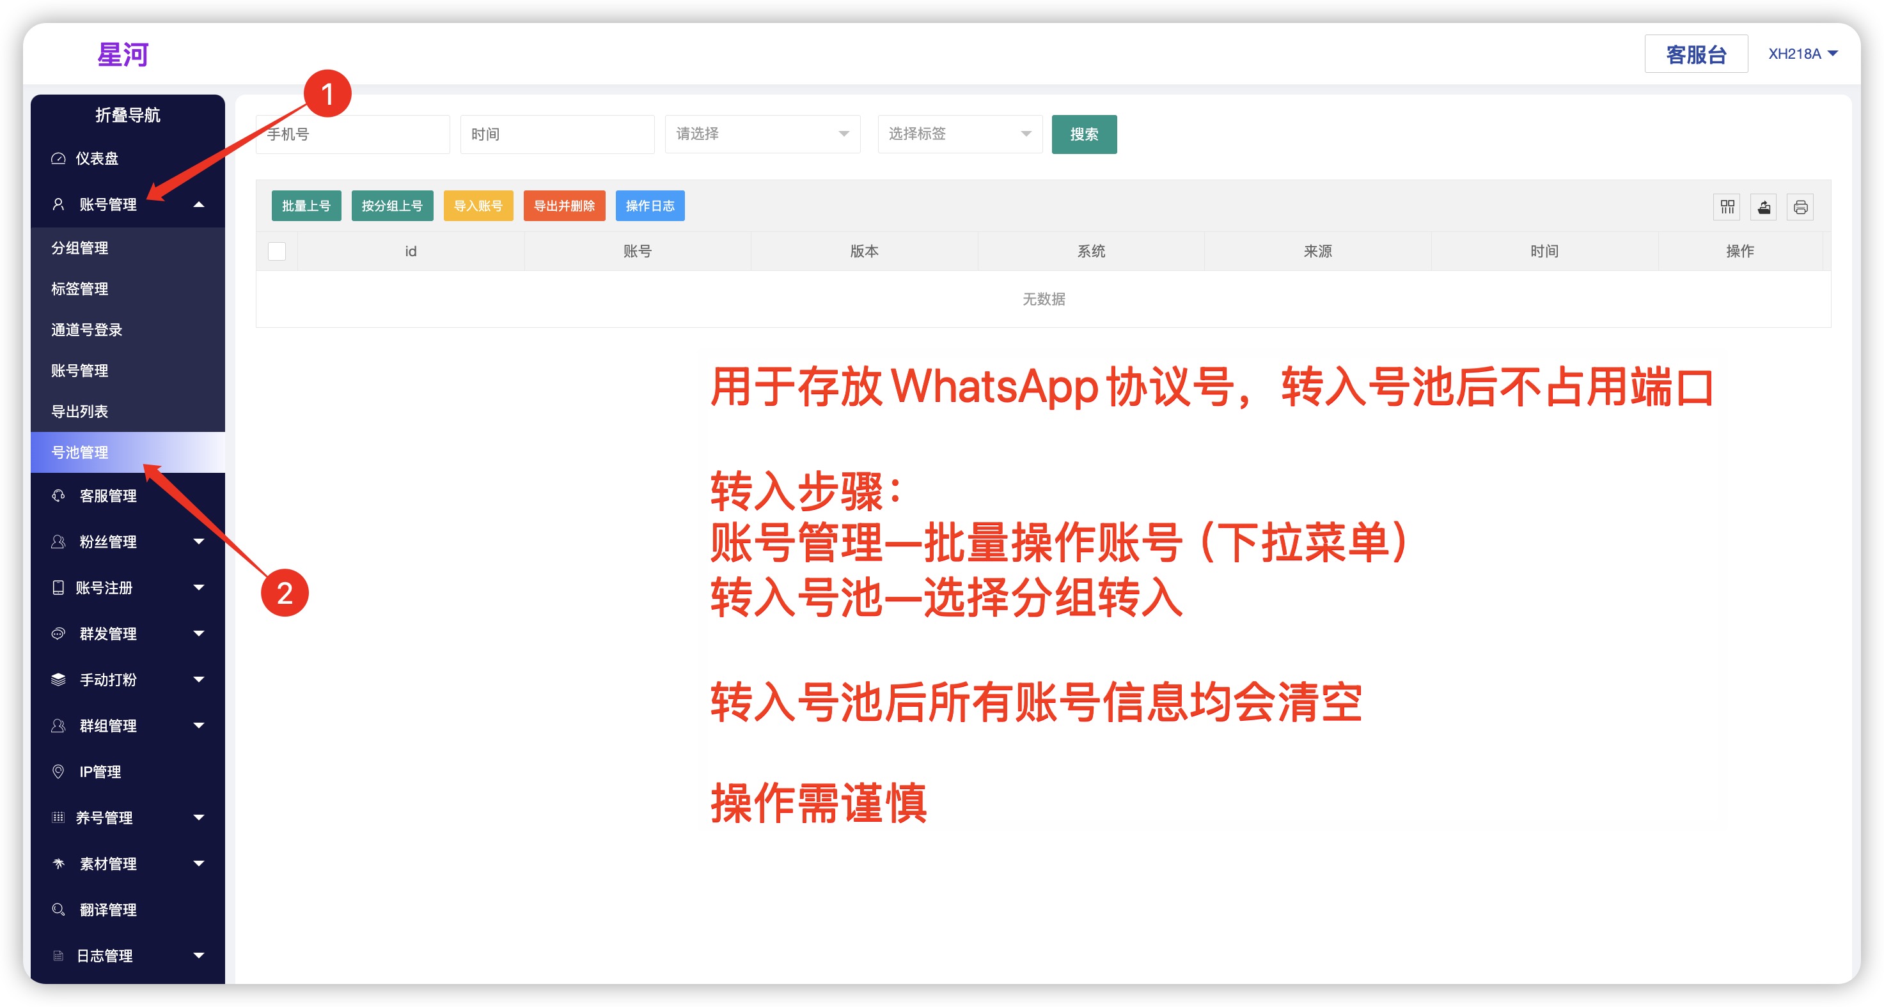
Task: Open 导出列表 sidebar item
Action: point(80,411)
